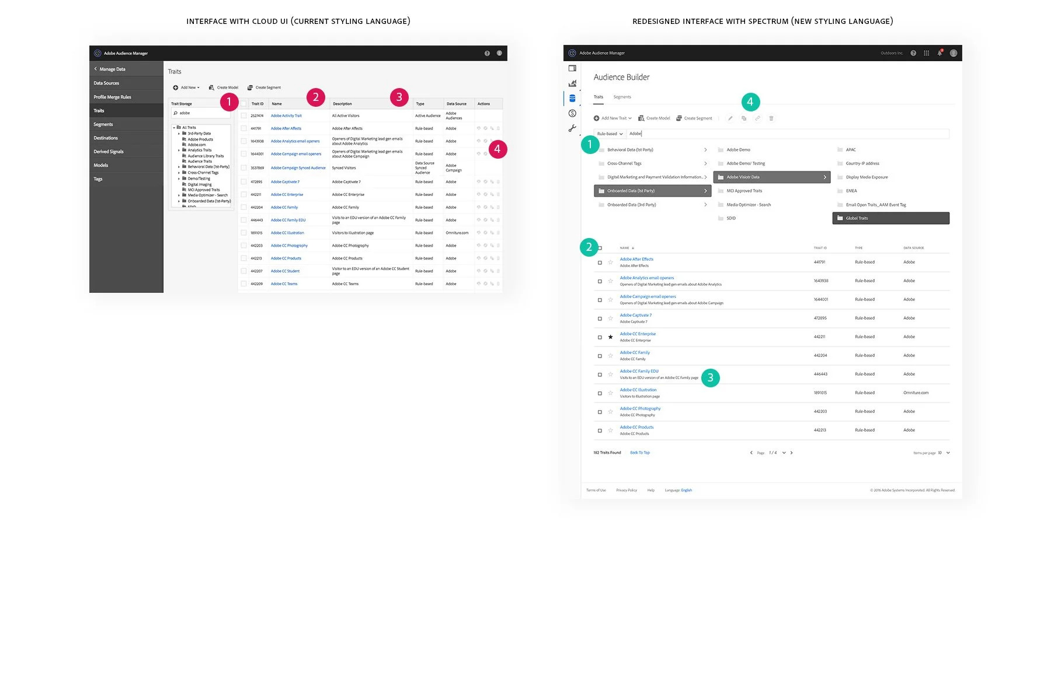
Task: Star the Adobe CC Photography trait in Spectrum
Action: tap(611, 412)
